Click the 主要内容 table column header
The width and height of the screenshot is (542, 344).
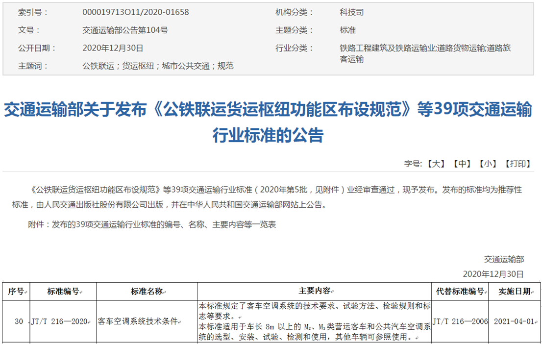(x=314, y=291)
